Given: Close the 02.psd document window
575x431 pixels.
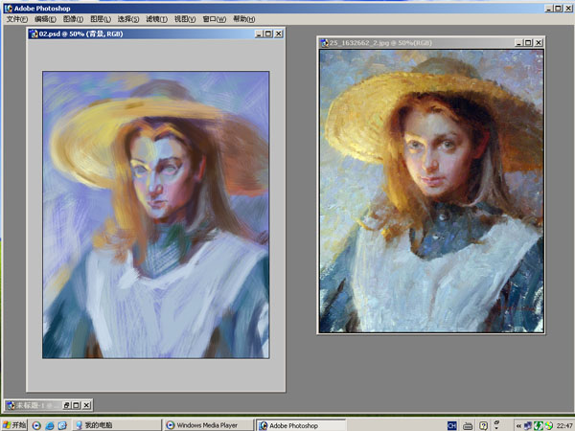Looking at the screenshot, I should (x=279, y=34).
